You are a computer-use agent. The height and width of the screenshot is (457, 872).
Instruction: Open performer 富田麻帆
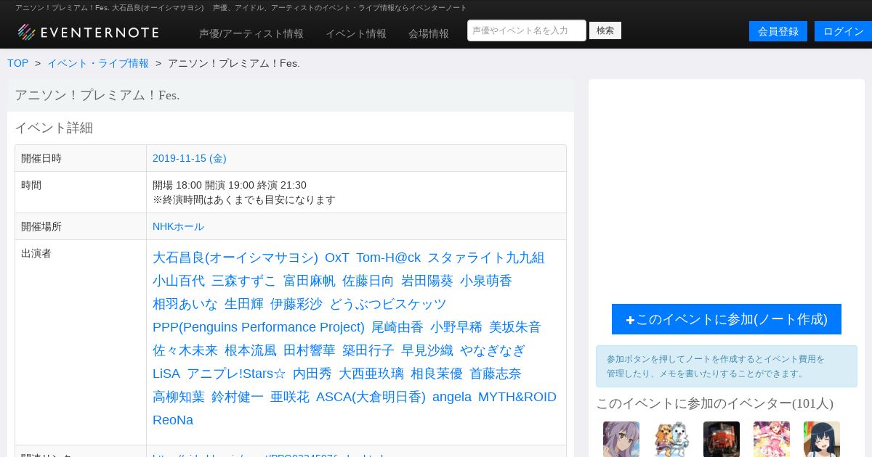(x=310, y=281)
